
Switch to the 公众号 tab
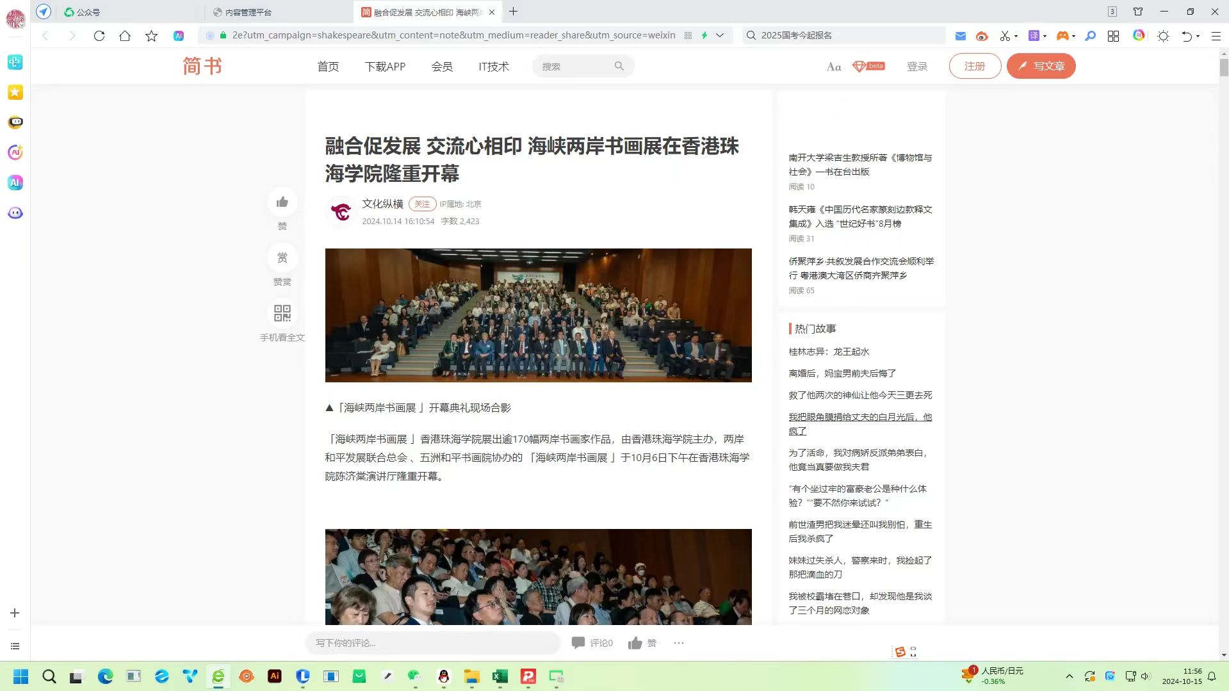tap(131, 12)
